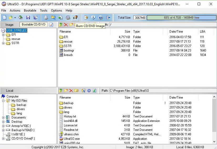Go up one level in image pane
The image size is (217, 149).
(x=61, y=25)
